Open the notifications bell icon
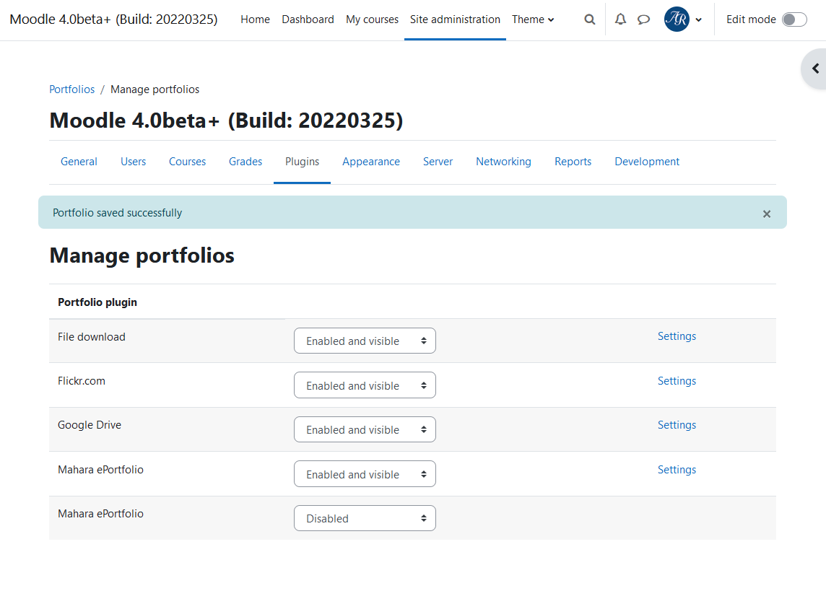Screen dimensions: 826x591 click(620, 19)
